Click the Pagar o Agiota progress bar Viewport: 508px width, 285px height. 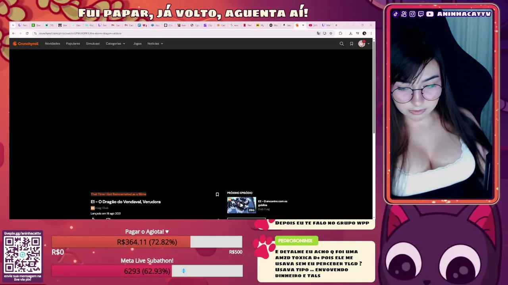coord(147,242)
